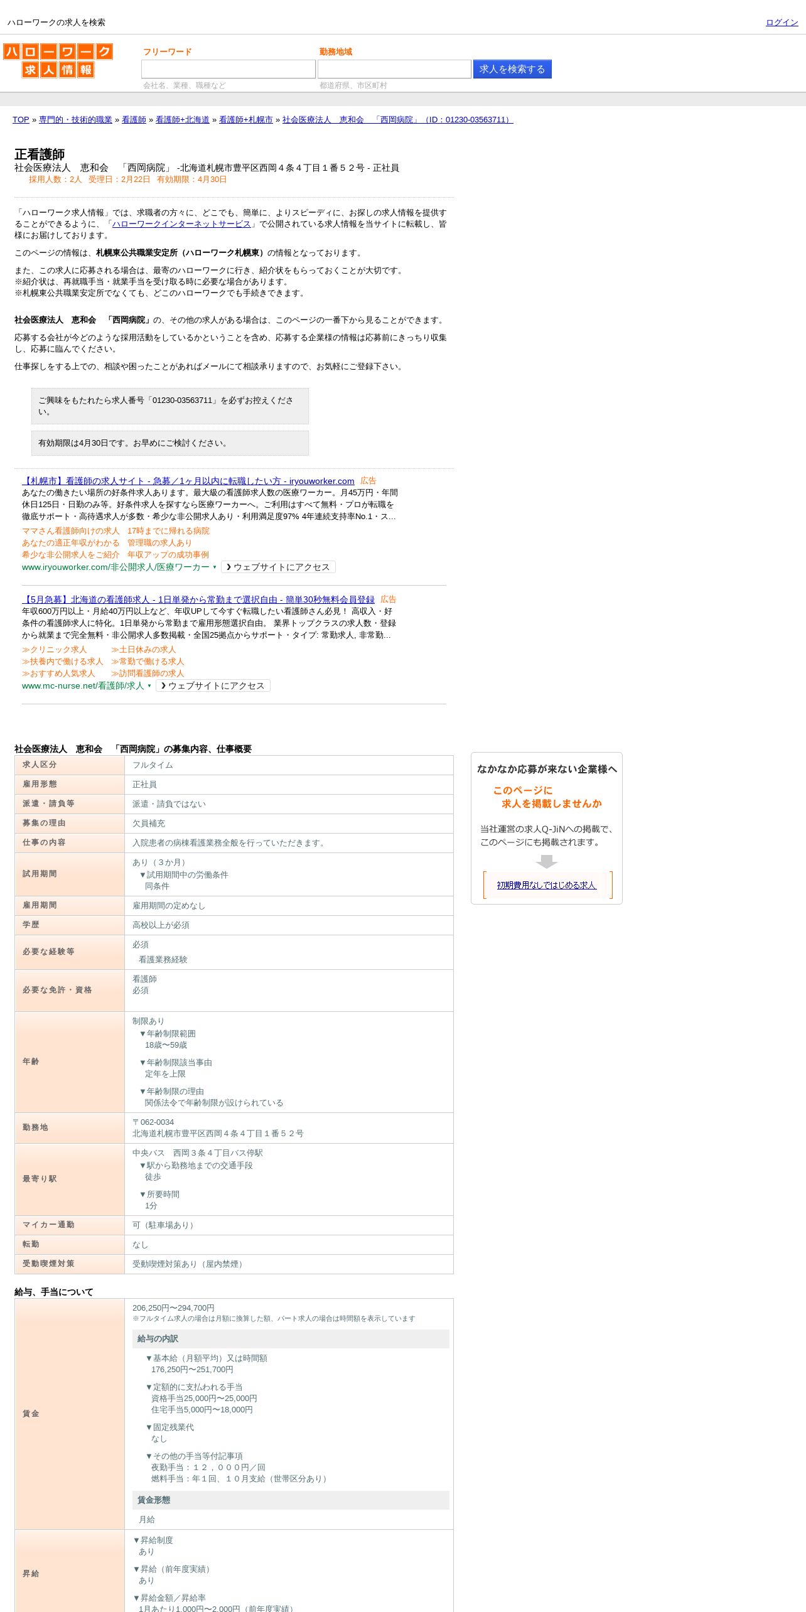
Task: Open 初期費用なしではじめる求人 link
Action: pyautogui.click(x=546, y=885)
